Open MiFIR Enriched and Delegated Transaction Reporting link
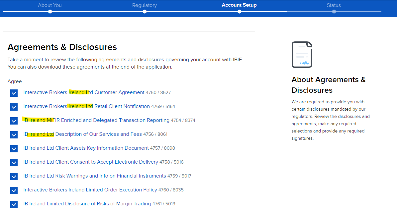This screenshot has height=209, width=397. pyautogui.click(x=96, y=120)
